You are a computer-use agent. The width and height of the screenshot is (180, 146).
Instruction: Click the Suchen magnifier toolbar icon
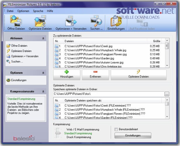(x=96, y=21)
